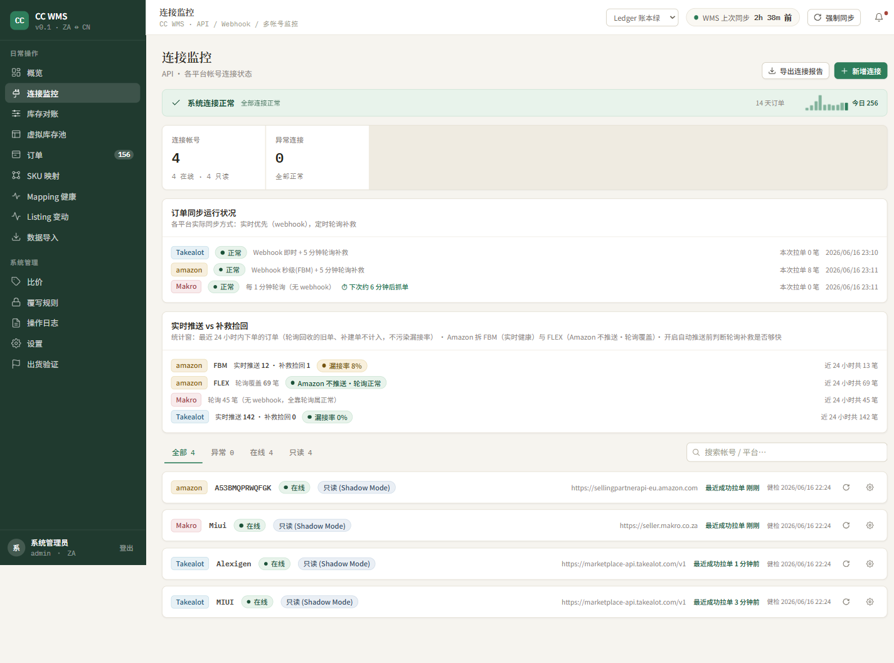Click the 只读 (Shadow Mode) badge for Alexigen
The height and width of the screenshot is (663, 894).
tap(337, 564)
